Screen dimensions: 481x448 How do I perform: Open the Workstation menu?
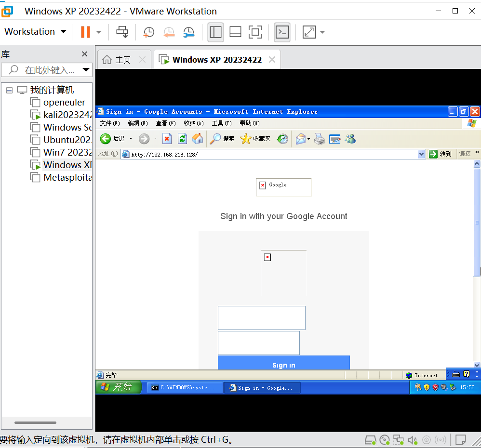35,31
